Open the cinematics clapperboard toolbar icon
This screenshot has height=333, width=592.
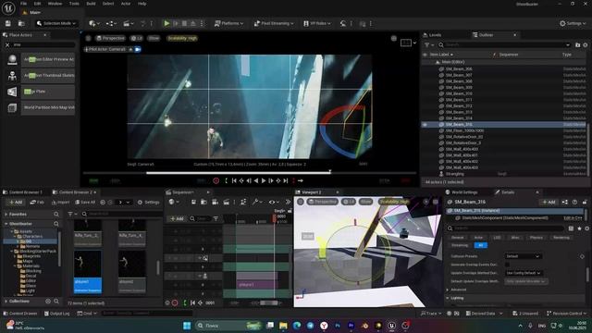pos(129,23)
